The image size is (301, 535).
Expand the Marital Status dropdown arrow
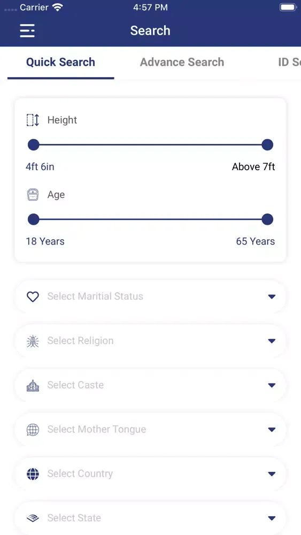(272, 296)
